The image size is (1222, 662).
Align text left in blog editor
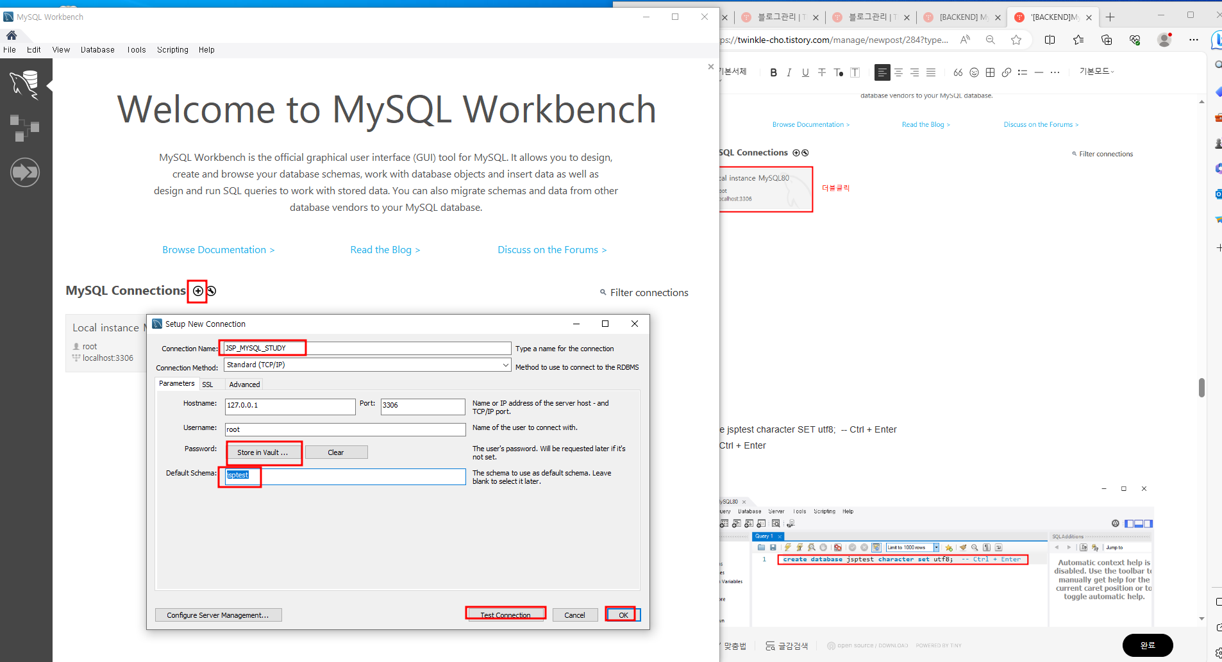[x=882, y=72]
